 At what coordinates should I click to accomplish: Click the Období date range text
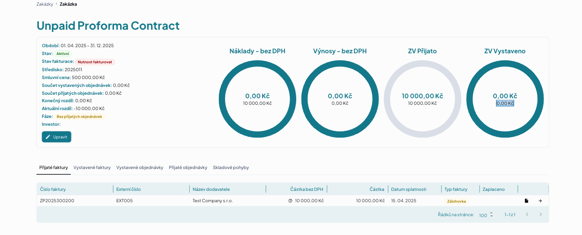87,45
